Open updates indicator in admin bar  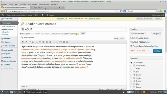click(37, 15)
